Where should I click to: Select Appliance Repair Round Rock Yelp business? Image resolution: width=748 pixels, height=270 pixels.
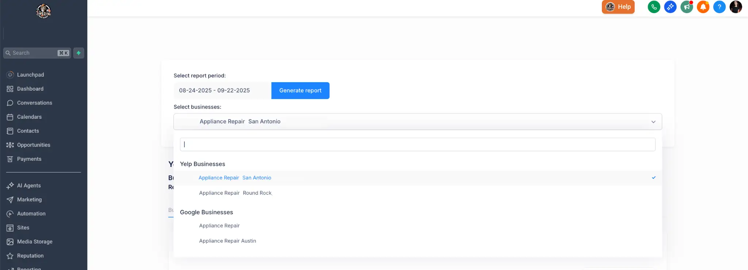pos(235,193)
